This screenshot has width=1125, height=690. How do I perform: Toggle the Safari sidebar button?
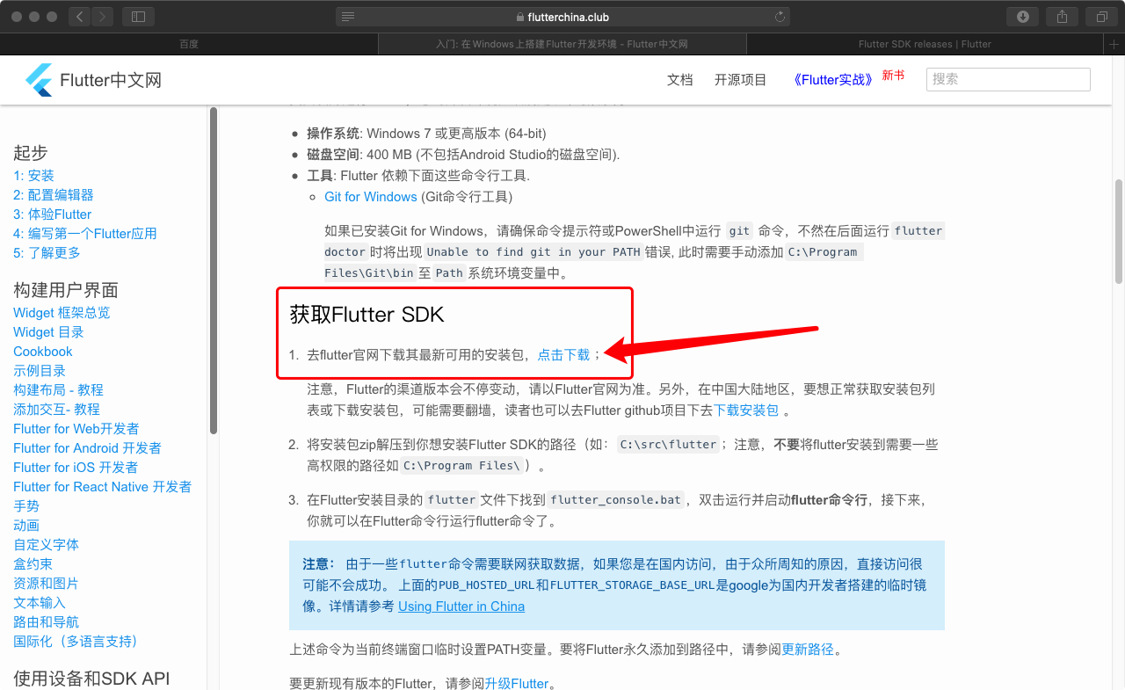tap(138, 17)
